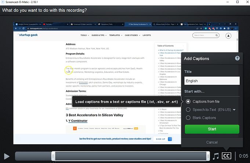Click the reload icon in the recorded browser

(x=23, y=28)
